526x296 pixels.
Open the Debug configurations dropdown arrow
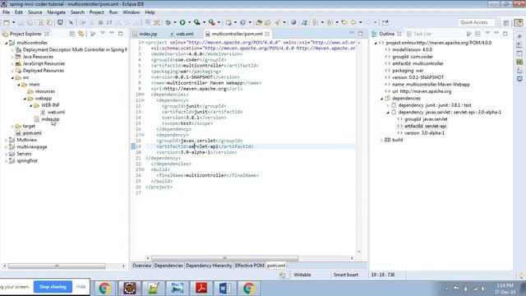coord(175,22)
